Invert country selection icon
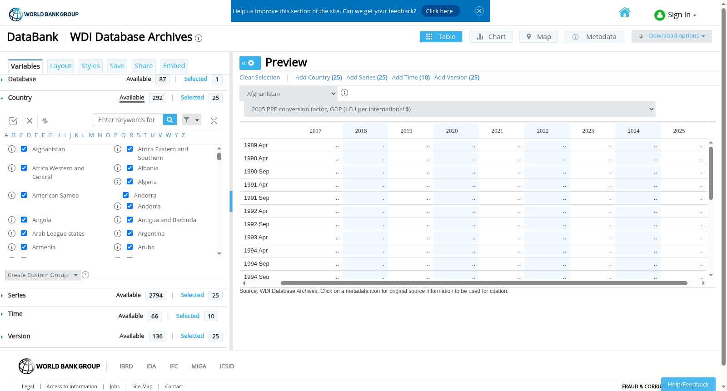Screen dimensions: 727x391 45,121
